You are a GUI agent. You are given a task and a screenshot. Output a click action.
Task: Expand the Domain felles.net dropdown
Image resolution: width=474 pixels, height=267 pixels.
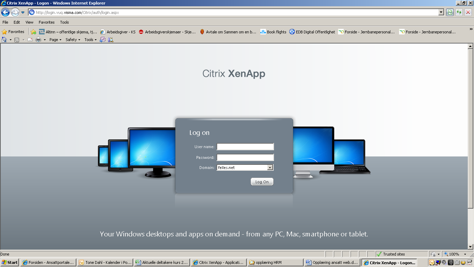pos(270,168)
